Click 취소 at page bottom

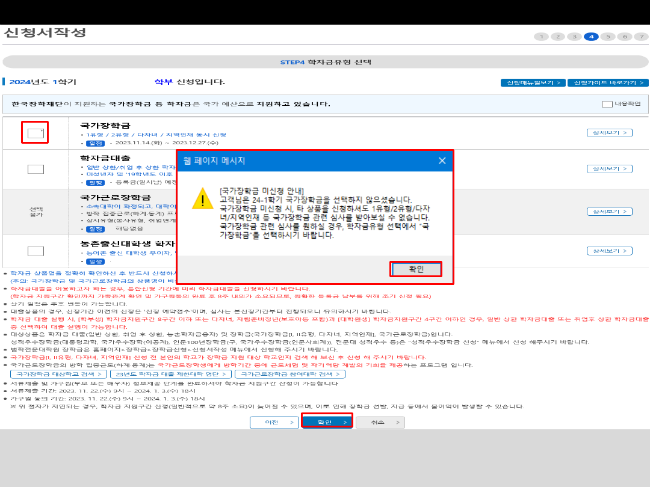pyautogui.click(x=380, y=422)
